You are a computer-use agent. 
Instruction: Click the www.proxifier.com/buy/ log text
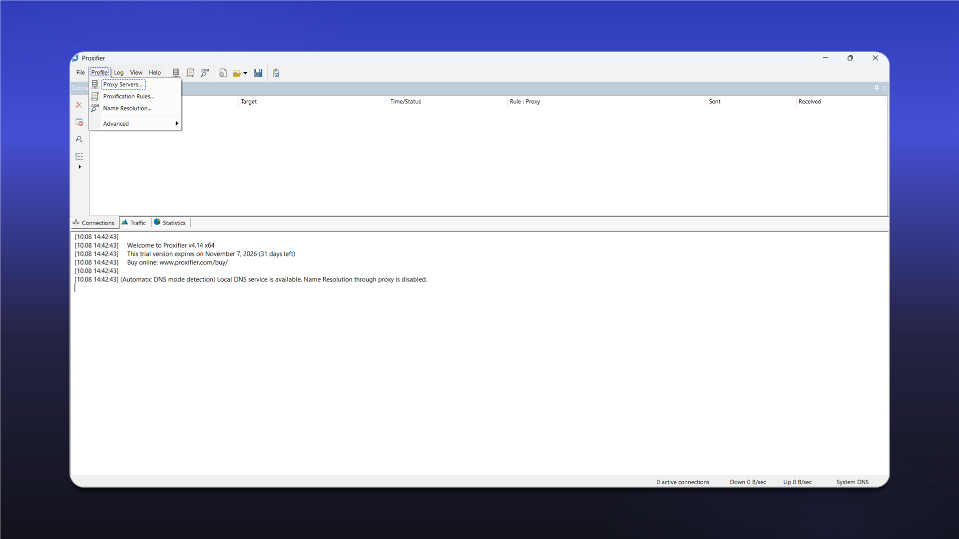(x=193, y=263)
